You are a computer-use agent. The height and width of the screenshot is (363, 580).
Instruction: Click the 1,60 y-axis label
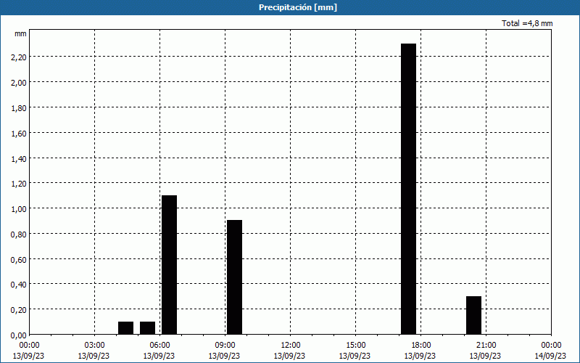coord(19,133)
